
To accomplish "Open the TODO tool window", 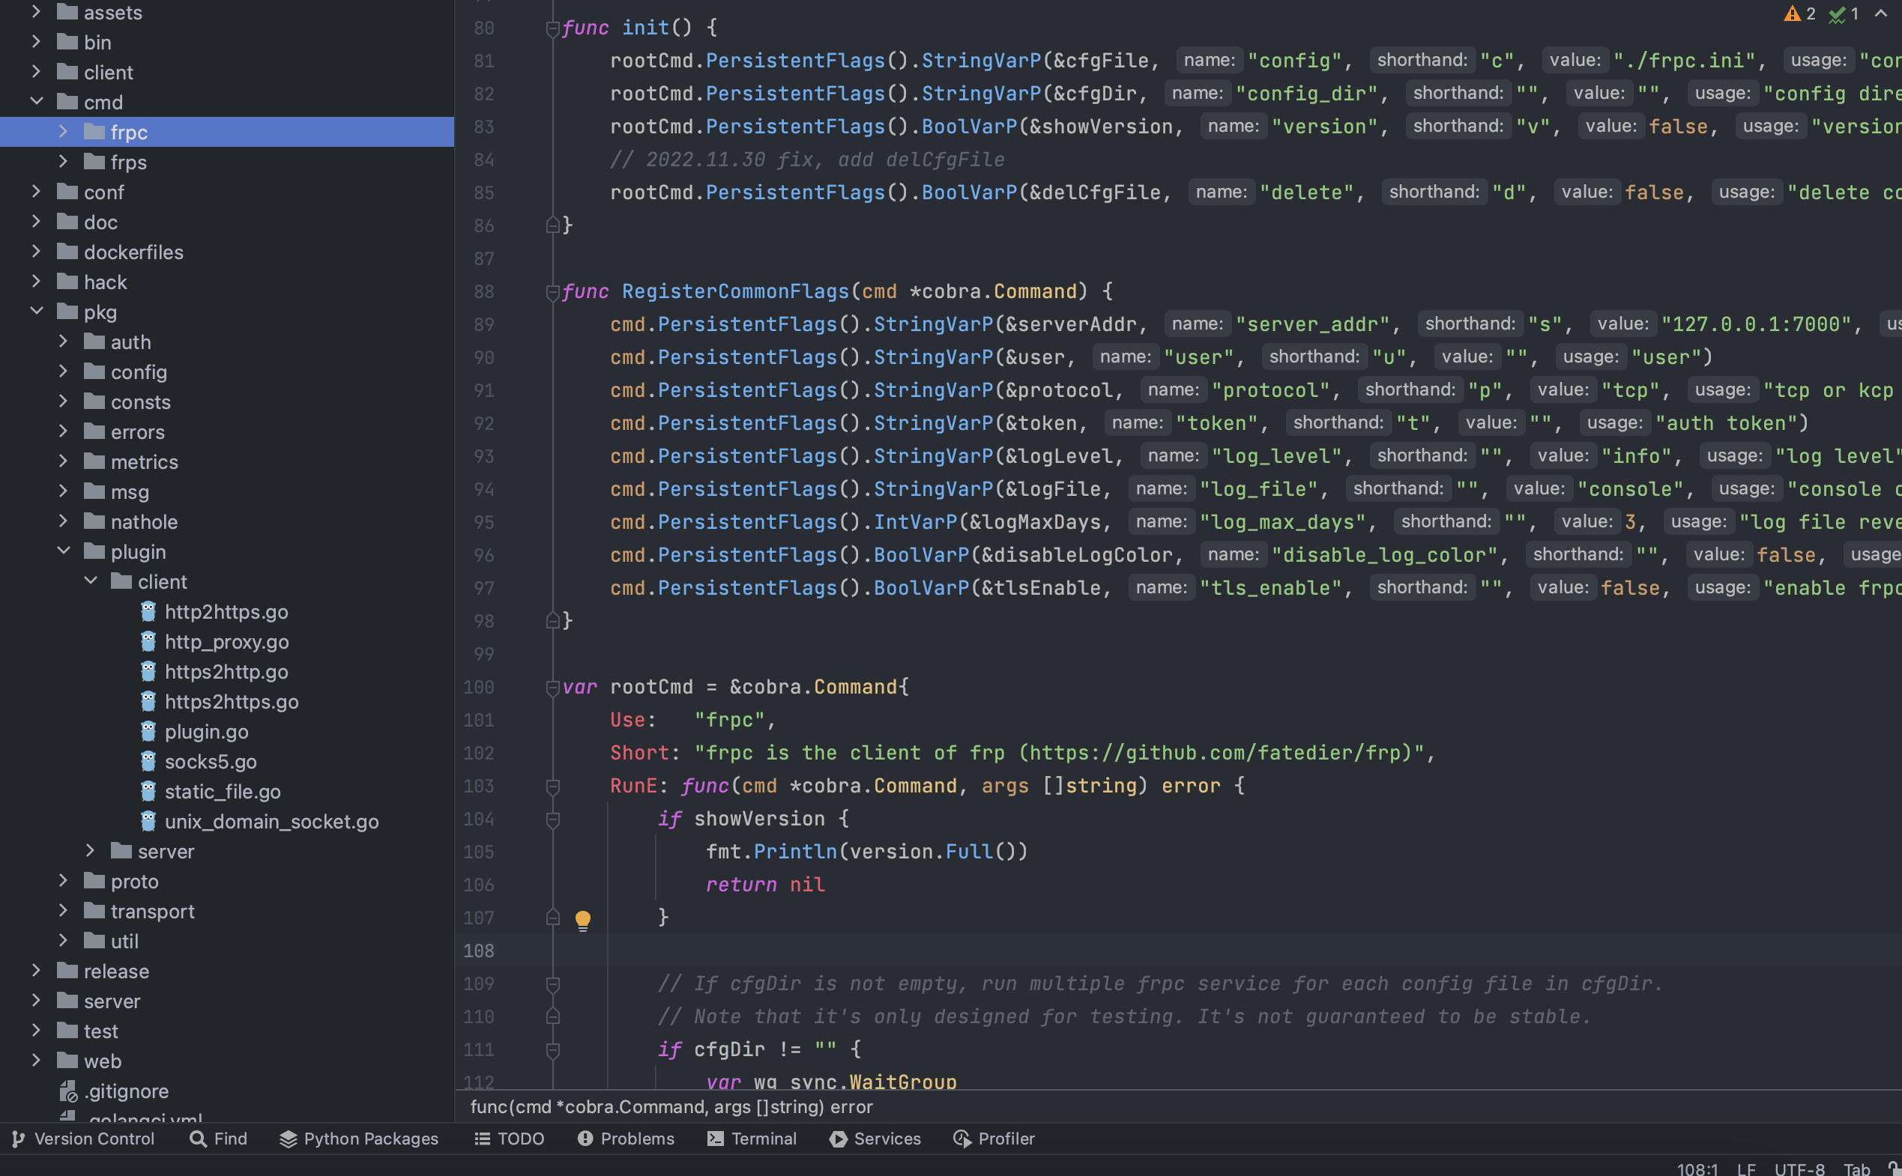I will 510,1139.
